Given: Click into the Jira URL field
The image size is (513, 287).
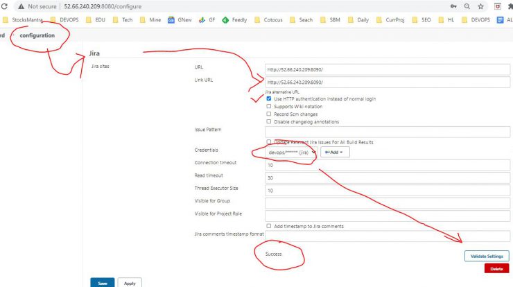Looking at the screenshot, I should coord(388,69).
